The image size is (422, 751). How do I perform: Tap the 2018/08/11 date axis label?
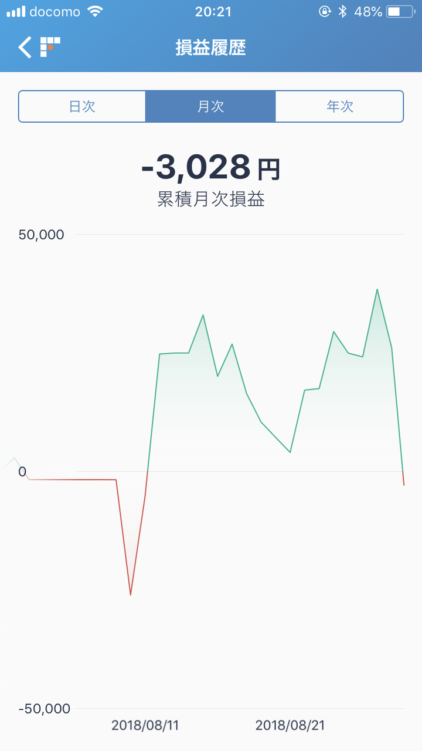[x=145, y=725]
